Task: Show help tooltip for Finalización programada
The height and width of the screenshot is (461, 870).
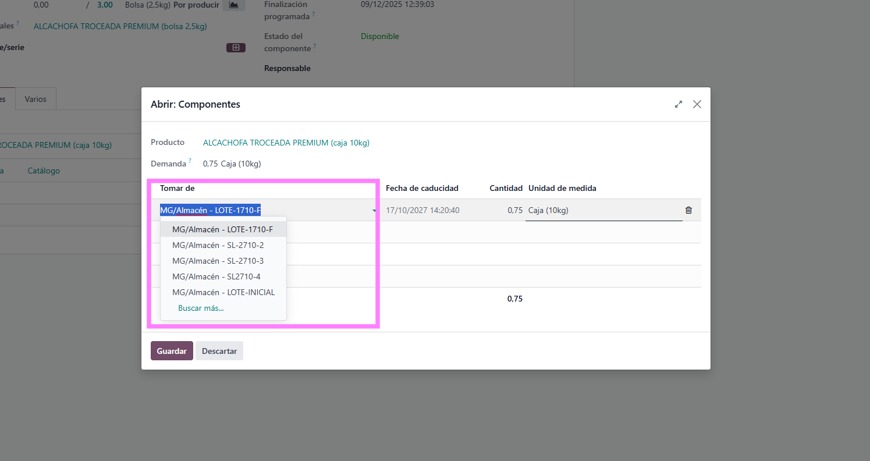Action: pos(314,14)
